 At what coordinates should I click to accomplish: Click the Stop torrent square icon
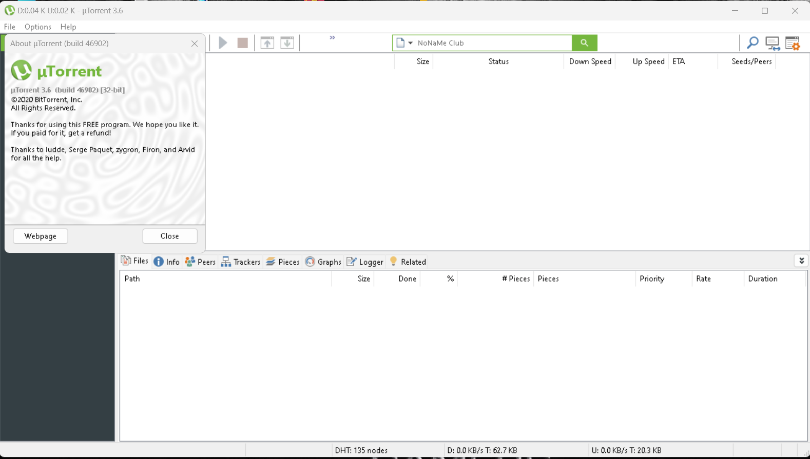tap(243, 43)
